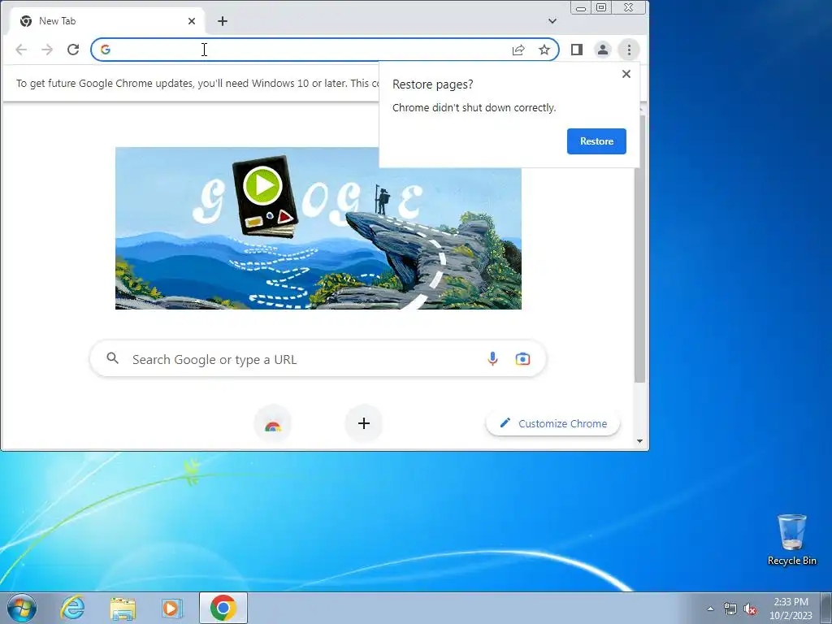Open the network status tray icon

730,609
